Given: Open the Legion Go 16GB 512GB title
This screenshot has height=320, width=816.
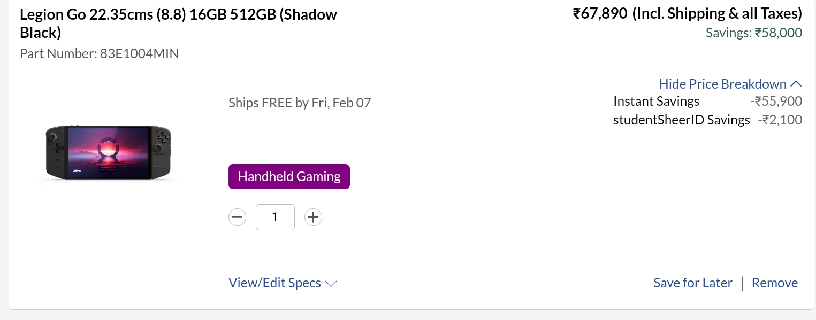Looking at the screenshot, I should tap(178, 24).
